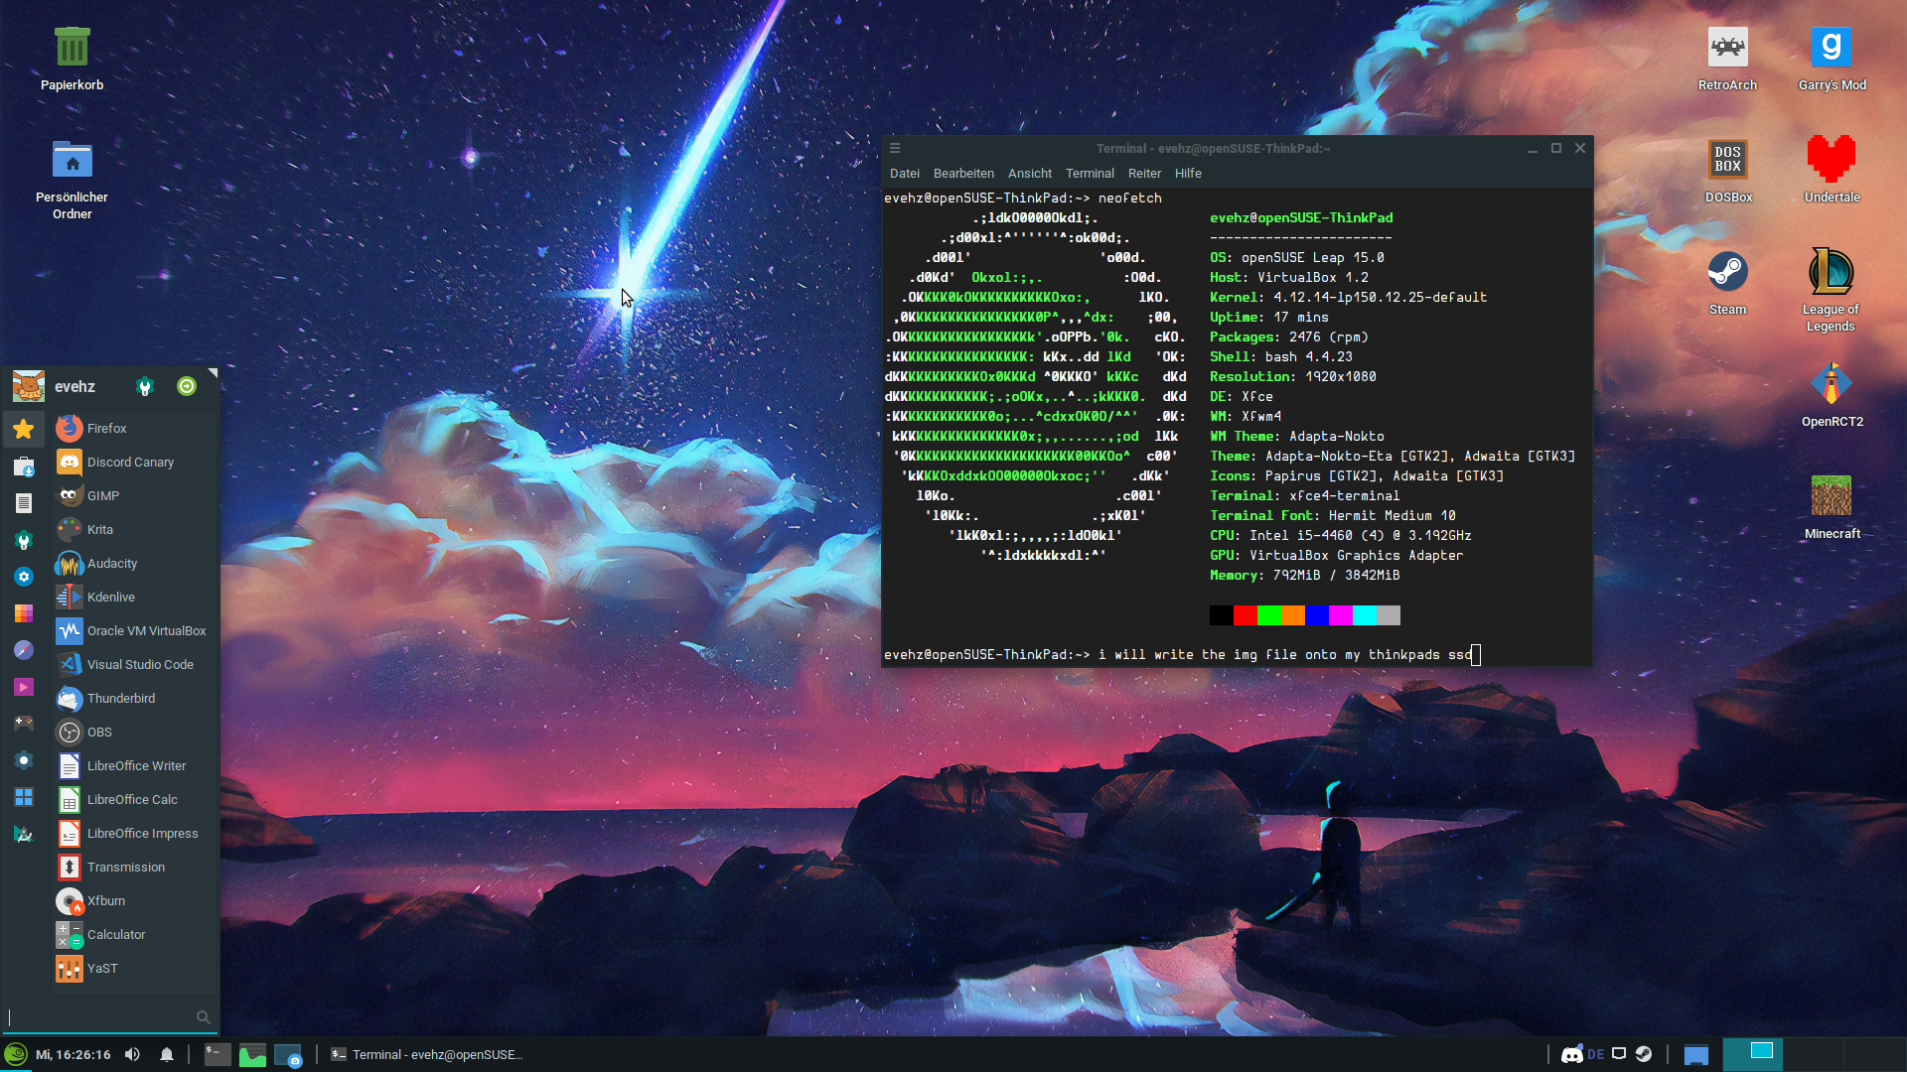Open the Papierkorb trash icon on desktop
The image size is (1907, 1072).
click(x=72, y=60)
